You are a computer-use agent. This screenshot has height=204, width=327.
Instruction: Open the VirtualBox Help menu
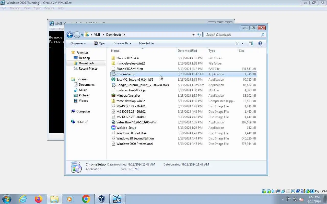(61, 8)
